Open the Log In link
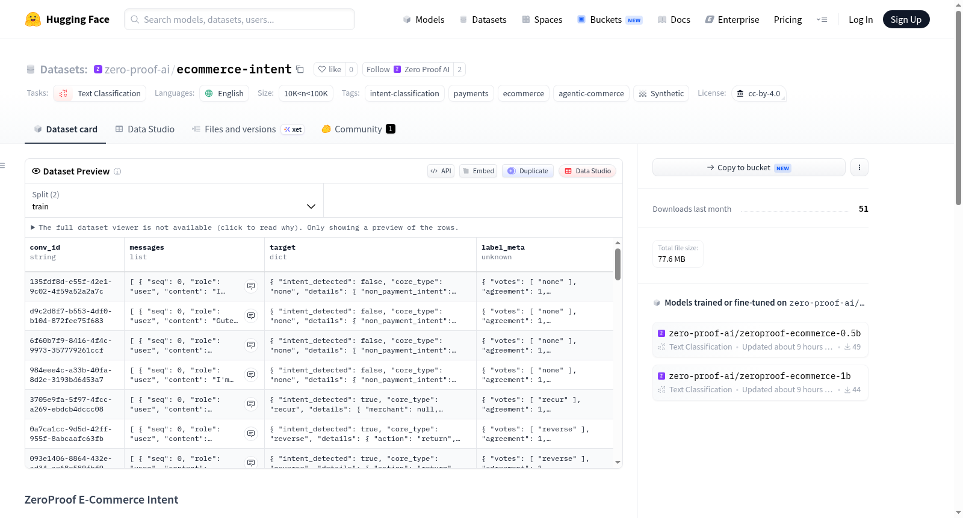 [x=861, y=20]
